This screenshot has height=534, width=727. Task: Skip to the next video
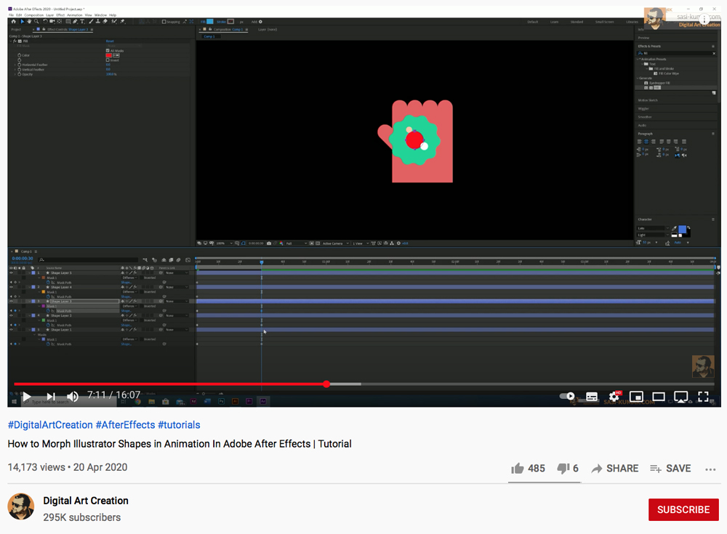(51, 397)
